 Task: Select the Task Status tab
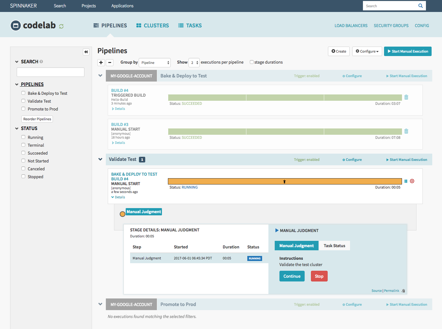334,246
